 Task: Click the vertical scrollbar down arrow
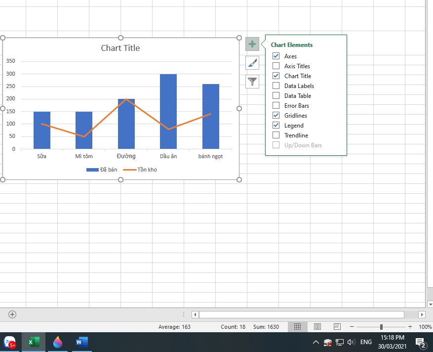[430, 304]
